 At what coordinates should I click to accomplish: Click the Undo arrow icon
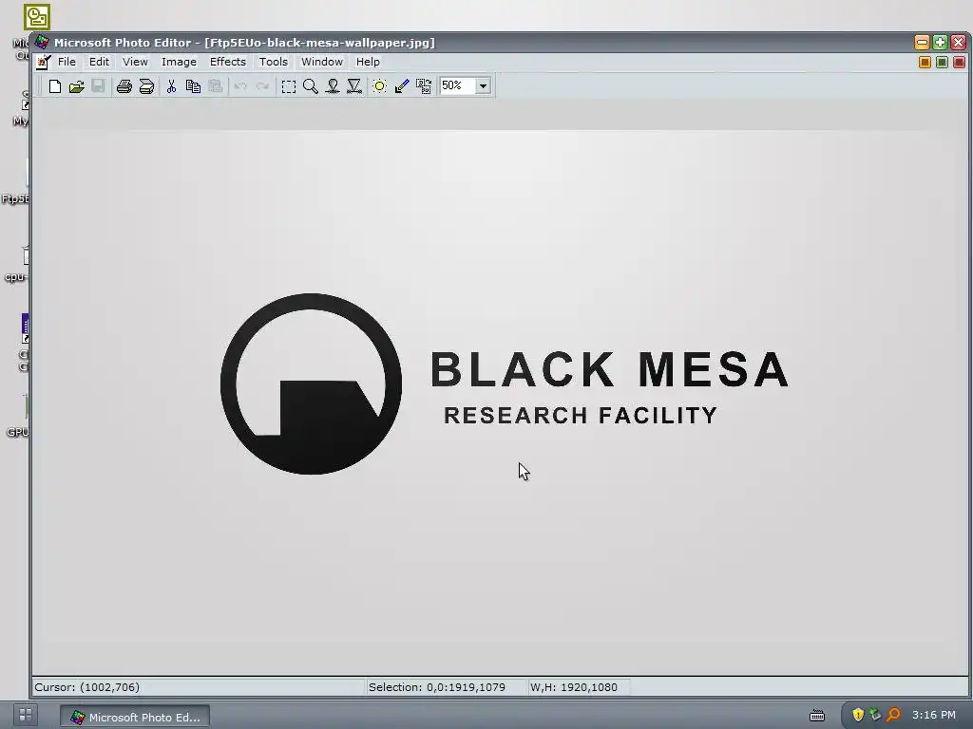click(x=240, y=86)
